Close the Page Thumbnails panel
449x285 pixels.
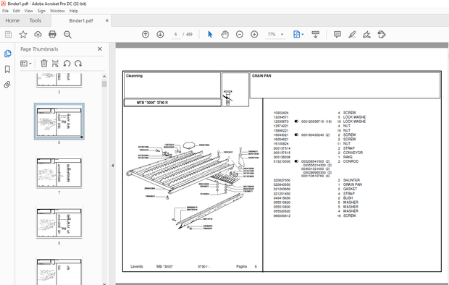coord(100,49)
